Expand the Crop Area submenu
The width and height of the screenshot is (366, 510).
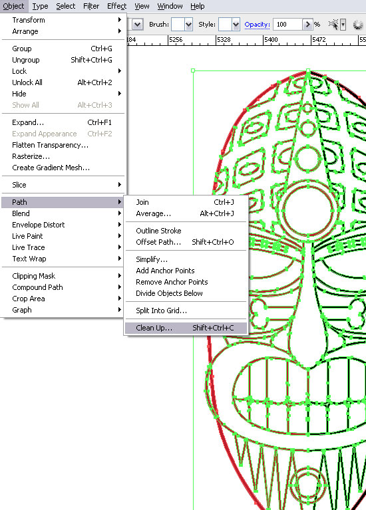(63, 299)
